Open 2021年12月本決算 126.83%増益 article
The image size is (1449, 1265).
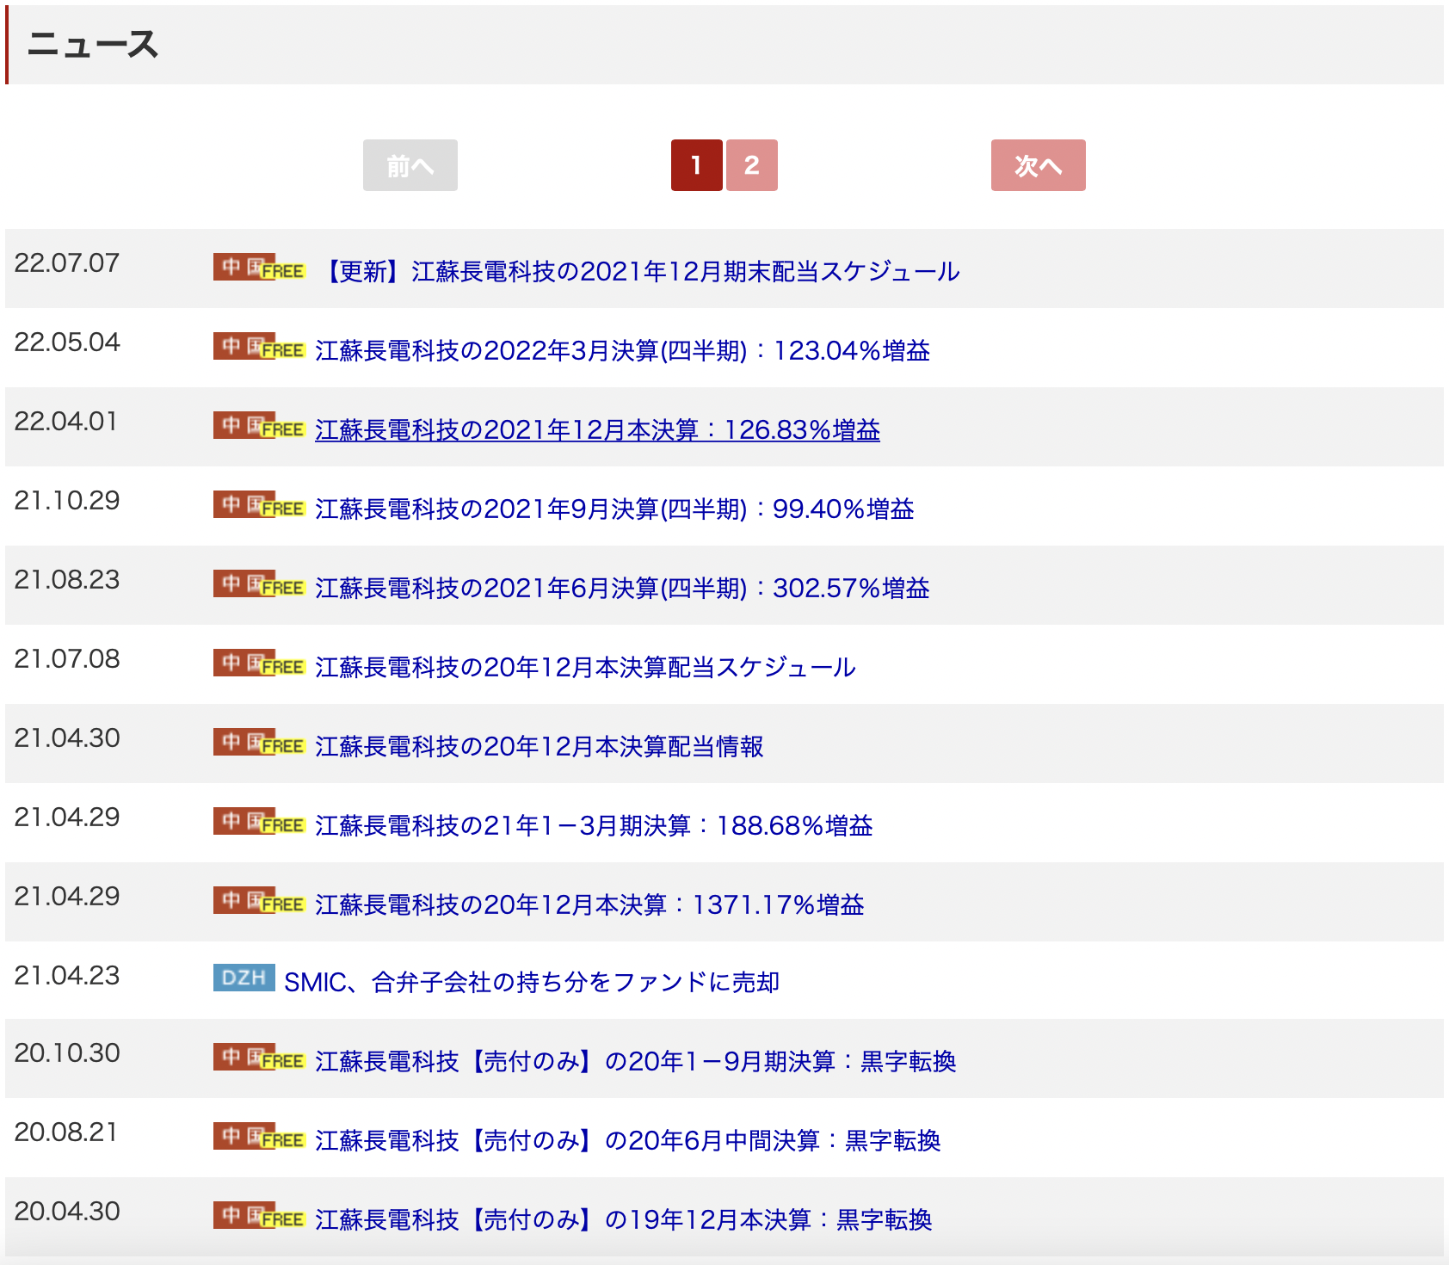click(x=598, y=430)
